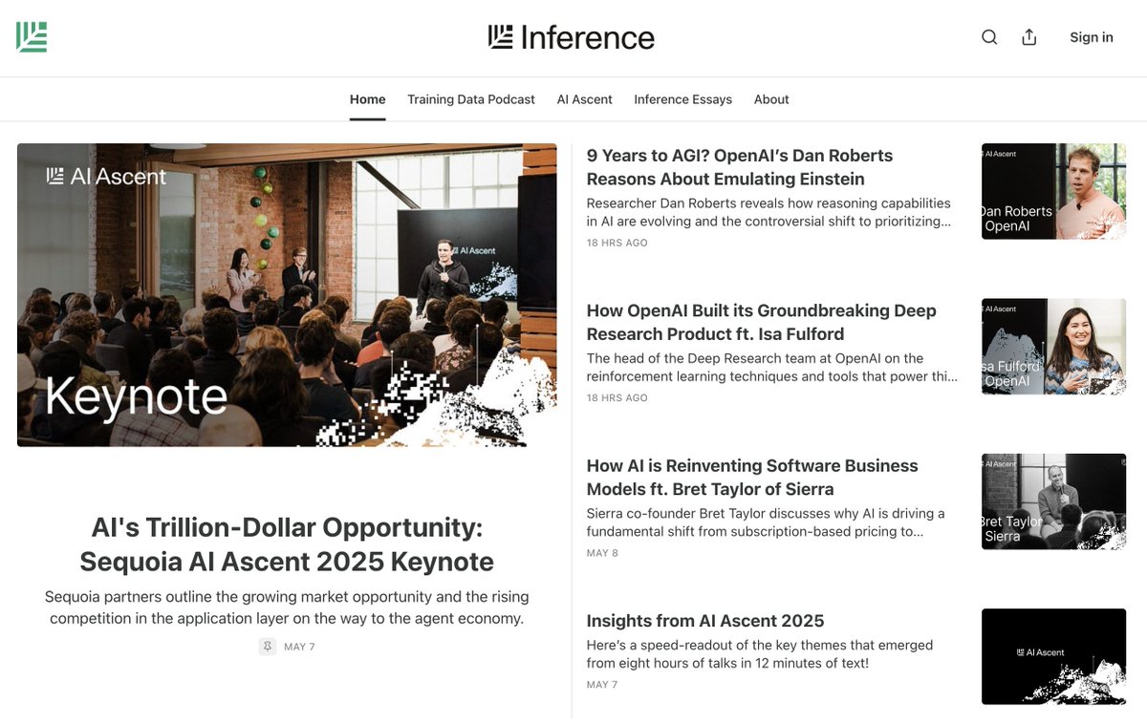Click head of Deep Research team description
1147x725 pixels.
[x=772, y=368]
